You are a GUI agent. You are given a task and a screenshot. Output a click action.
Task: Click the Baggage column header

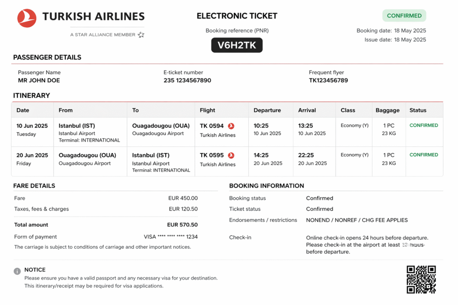tap(387, 110)
